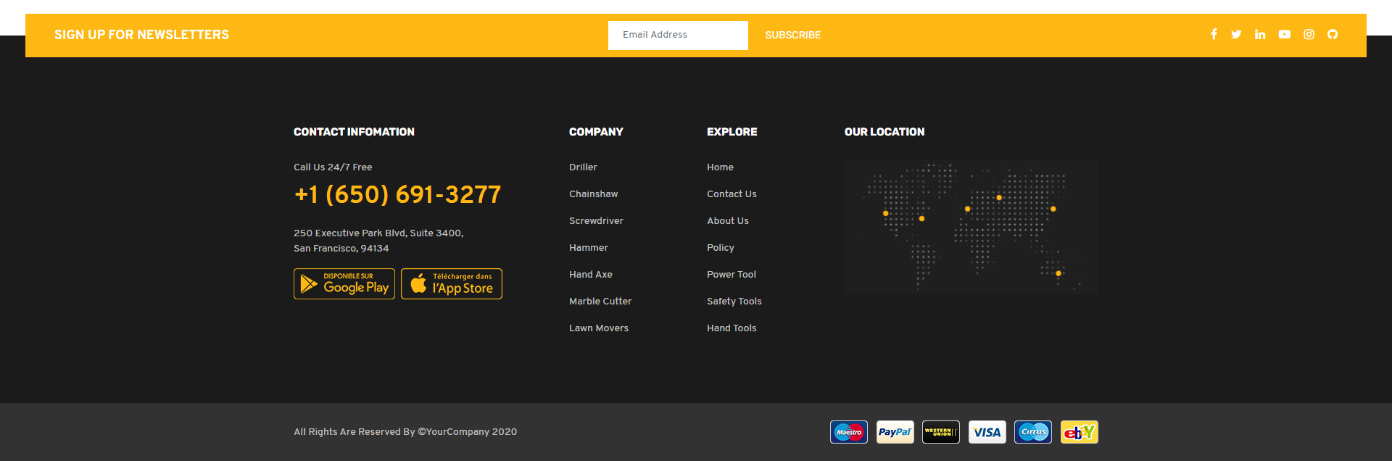
Task: Open the Facebook social icon
Action: point(1214,34)
